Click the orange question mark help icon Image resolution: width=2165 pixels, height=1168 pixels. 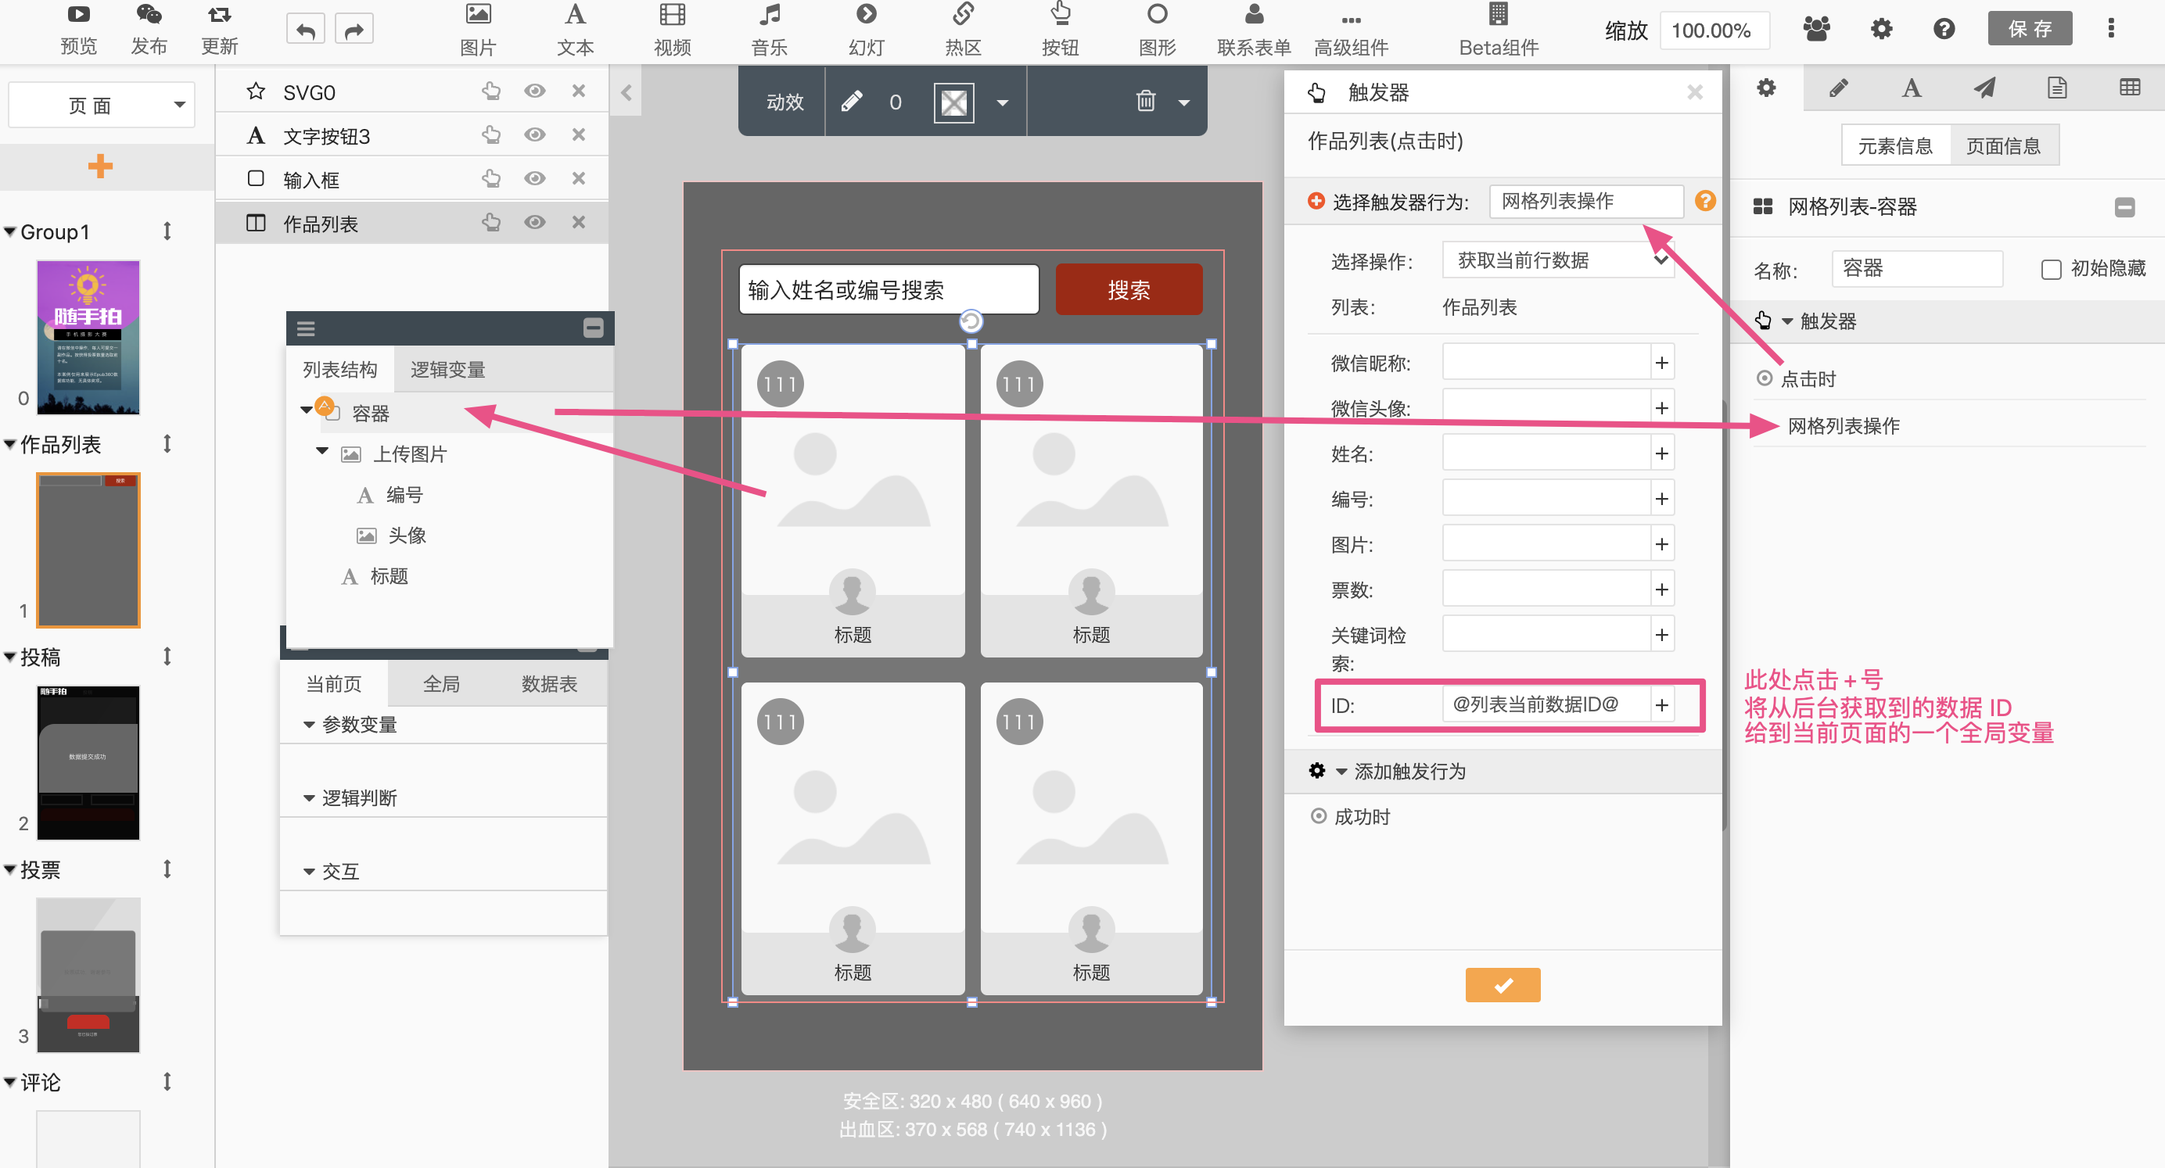(x=1704, y=201)
